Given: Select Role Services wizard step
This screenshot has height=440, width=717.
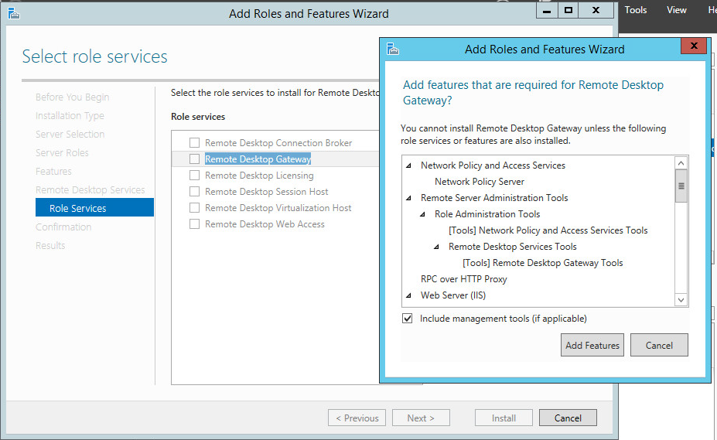Looking at the screenshot, I should (78, 208).
